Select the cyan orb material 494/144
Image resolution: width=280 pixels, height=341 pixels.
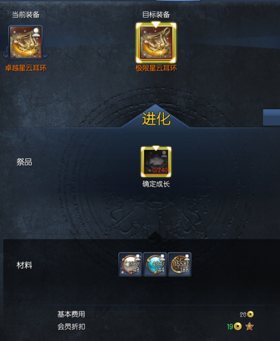click(155, 264)
